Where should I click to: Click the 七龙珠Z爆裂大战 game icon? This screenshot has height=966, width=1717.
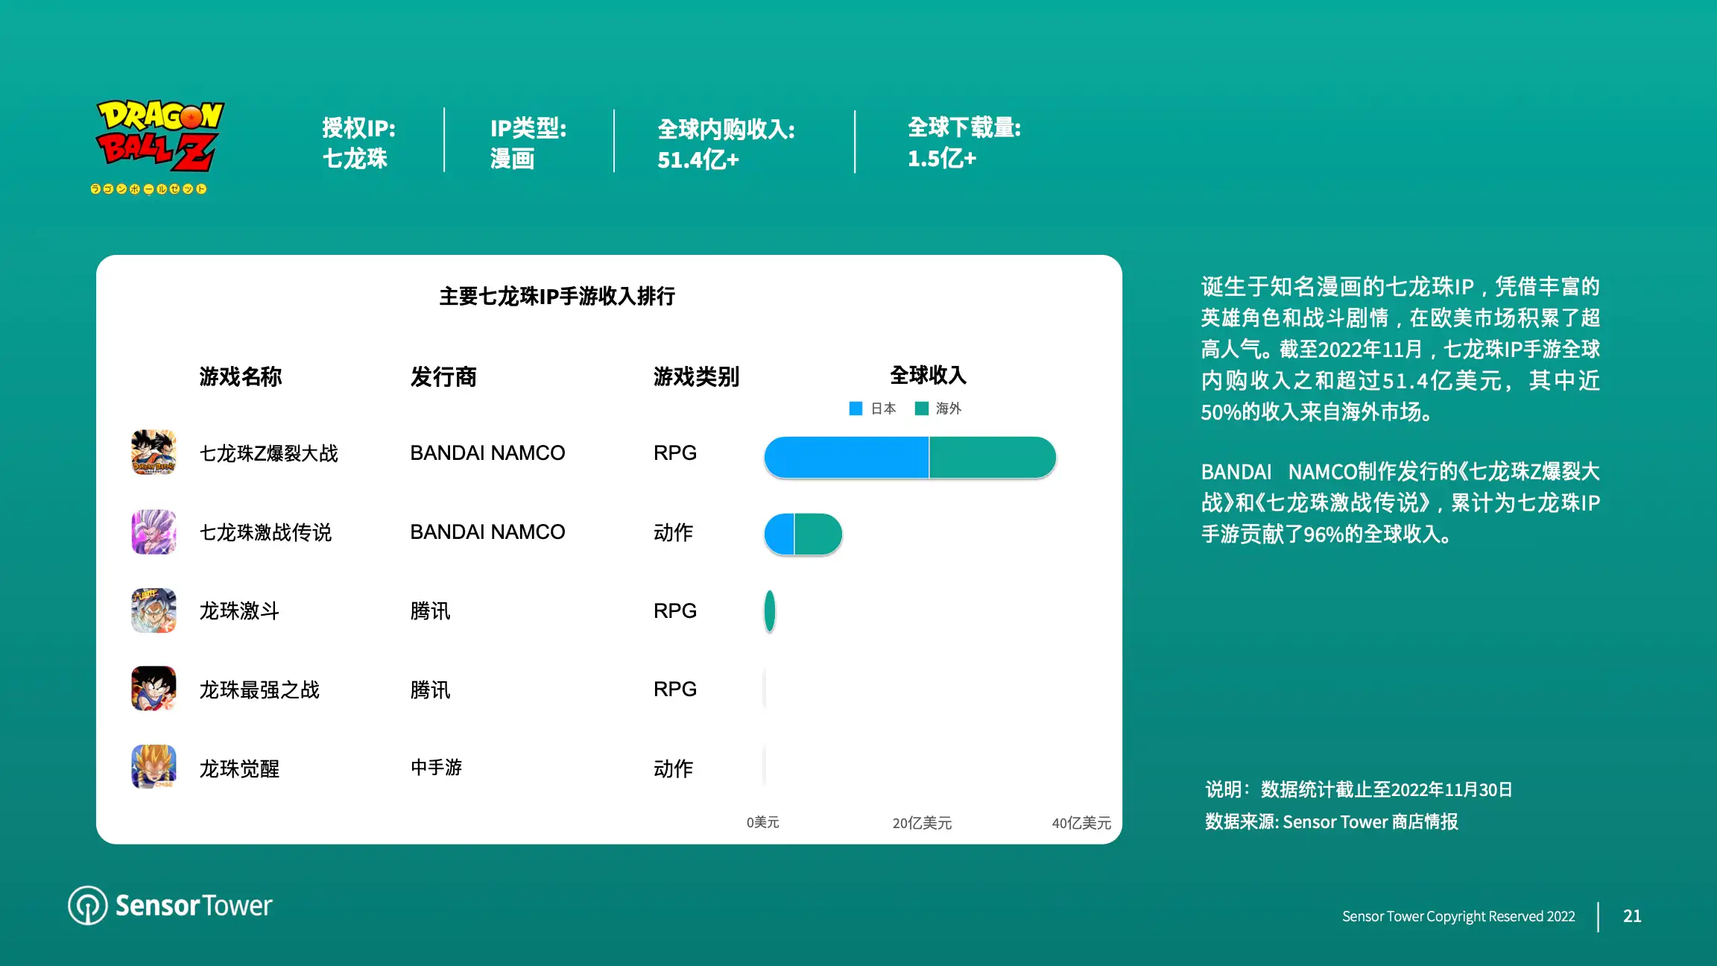point(154,452)
